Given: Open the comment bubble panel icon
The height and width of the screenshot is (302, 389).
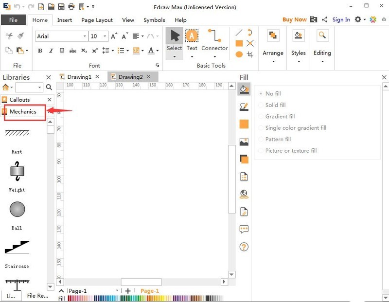Looking at the screenshot, I should pyautogui.click(x=244, y=229).
